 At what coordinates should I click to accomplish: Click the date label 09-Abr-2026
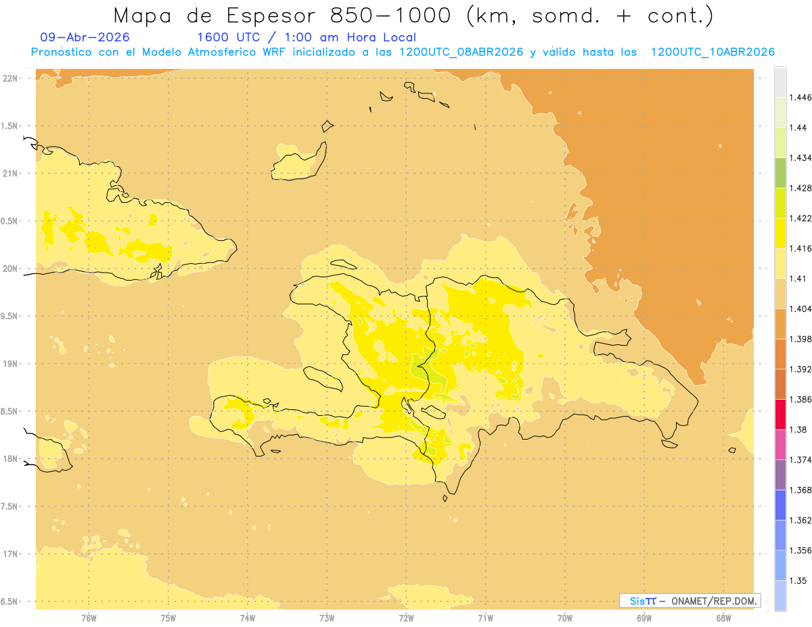pyautogui.click(x=85, y=37)
